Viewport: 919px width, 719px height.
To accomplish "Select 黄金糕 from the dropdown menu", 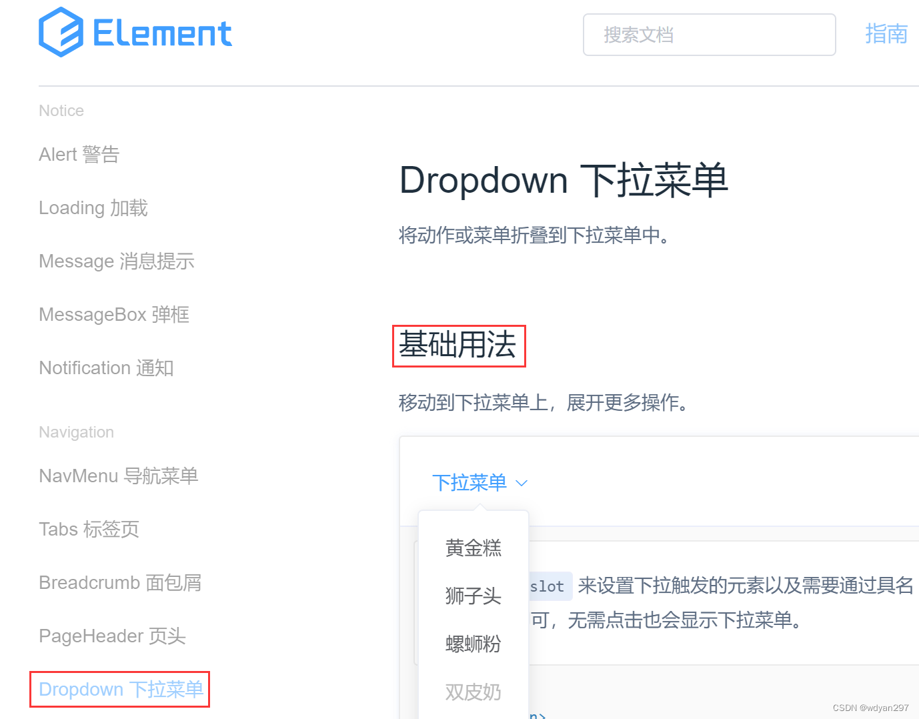I will pyautogui.click(x=473, y=548).
